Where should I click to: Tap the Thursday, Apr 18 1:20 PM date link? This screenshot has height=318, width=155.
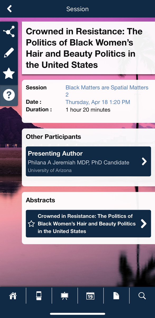tap(98, 102)
